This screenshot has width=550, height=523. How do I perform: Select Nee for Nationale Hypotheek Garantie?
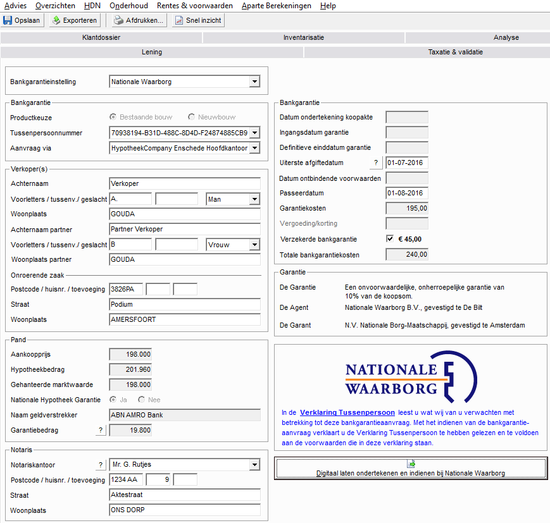coord(141,400)
